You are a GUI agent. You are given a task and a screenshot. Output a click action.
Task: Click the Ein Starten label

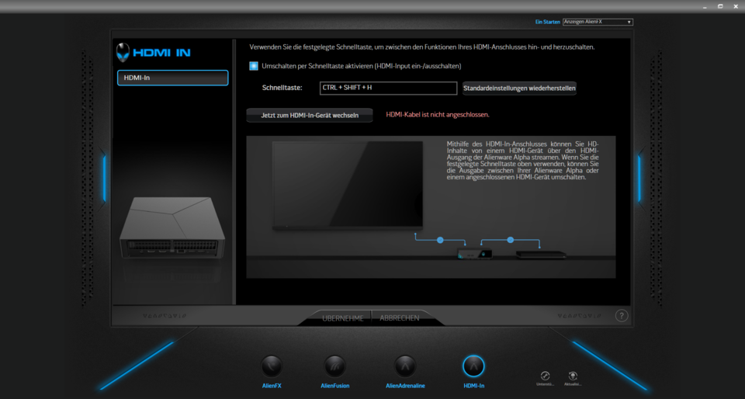[x=547, y=22]
